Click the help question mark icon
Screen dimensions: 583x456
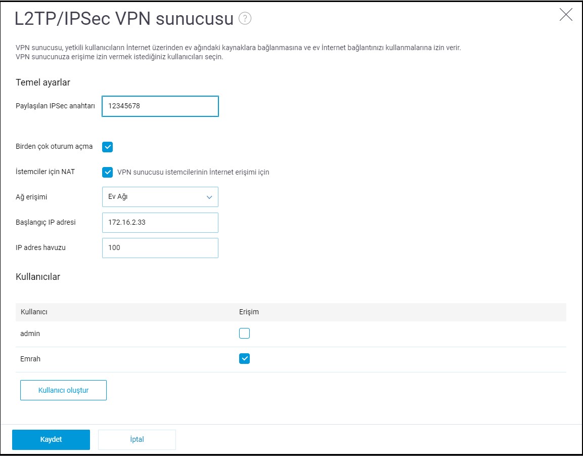245,19
